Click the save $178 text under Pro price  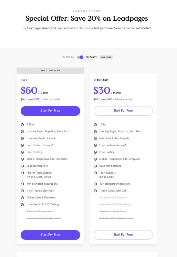[34, 99]
